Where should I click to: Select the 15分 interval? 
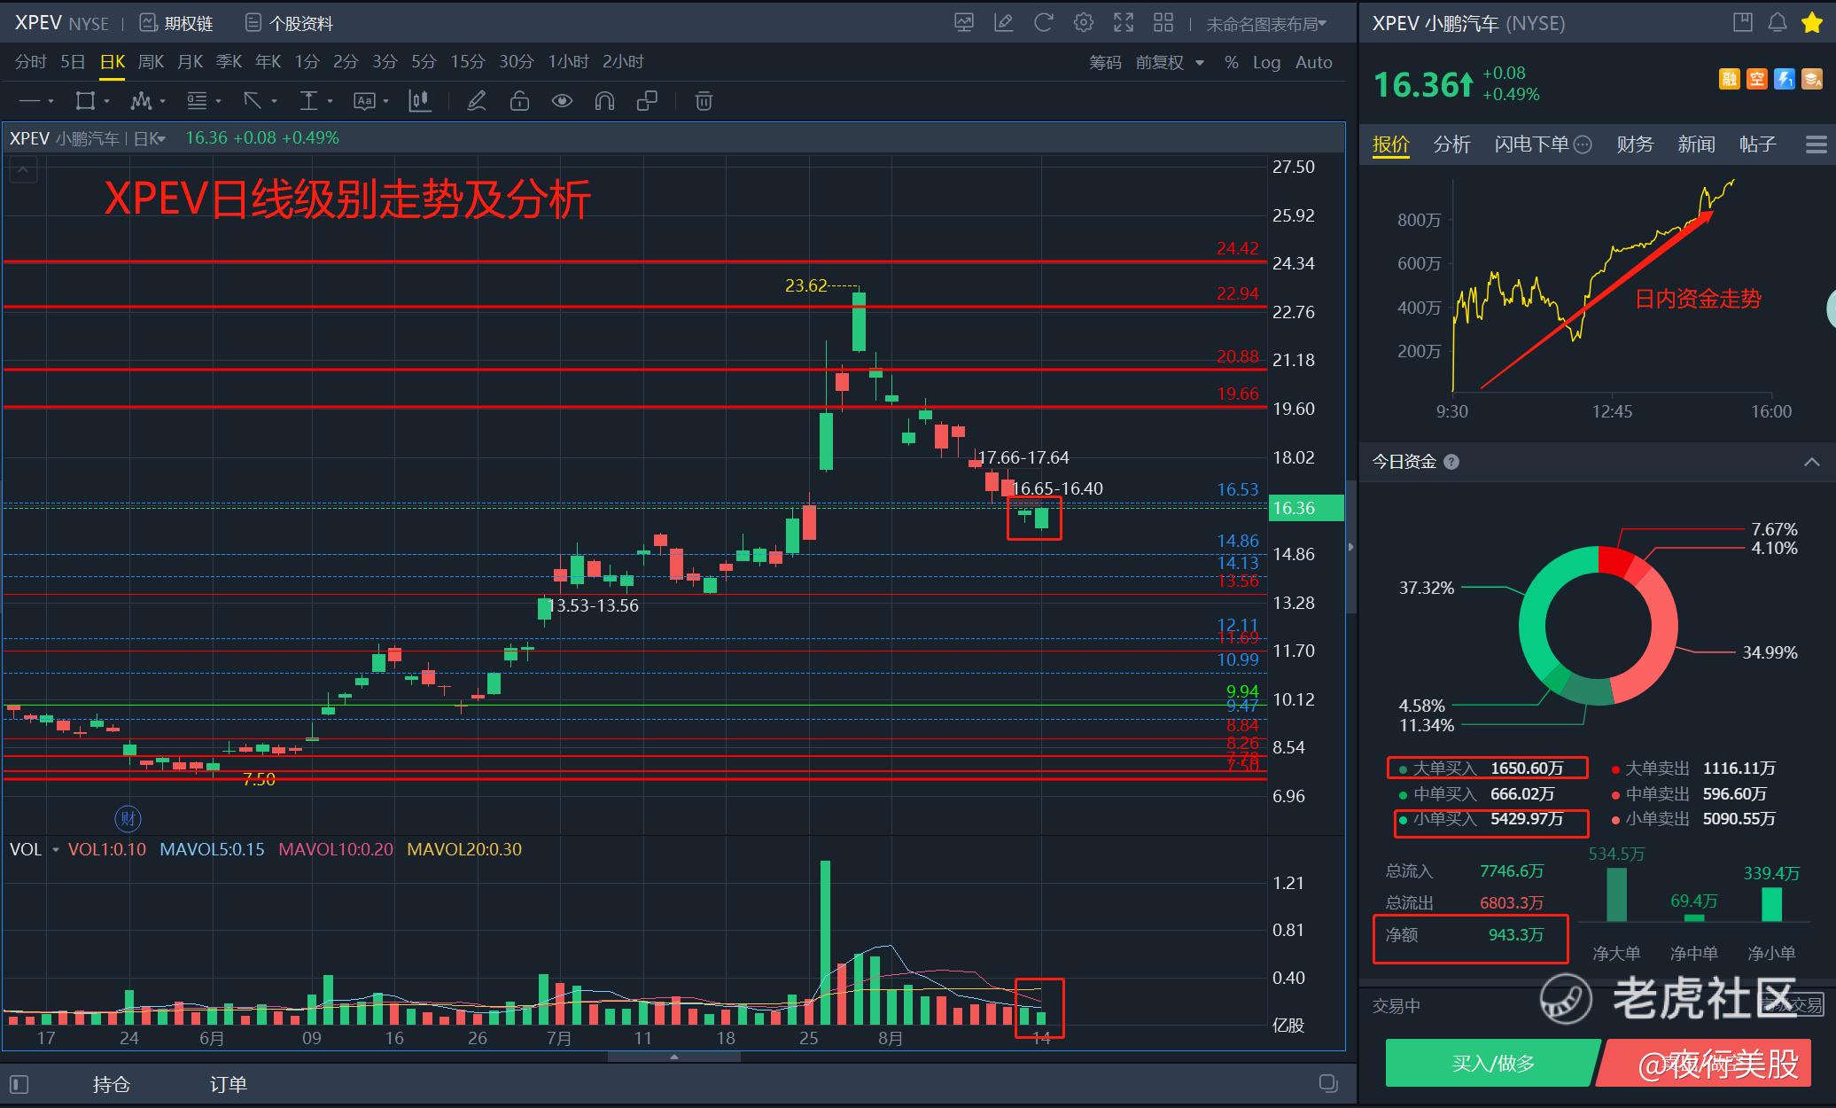tap(467, 61)
